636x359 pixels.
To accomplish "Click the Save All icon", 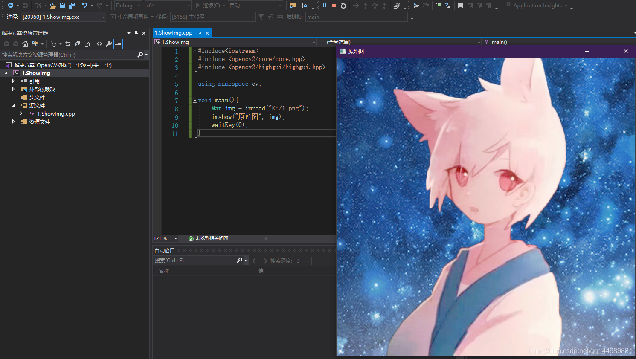I will pyautogui.click(x=72, y=6).
